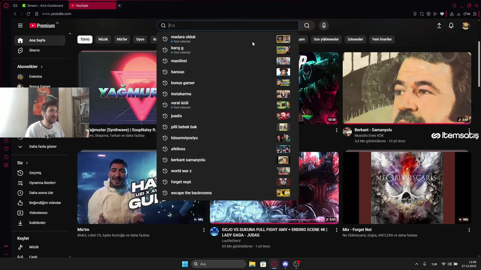Select the İzlenenler filter chip
This screenshot has width=481, height=270.
point(355,39)
